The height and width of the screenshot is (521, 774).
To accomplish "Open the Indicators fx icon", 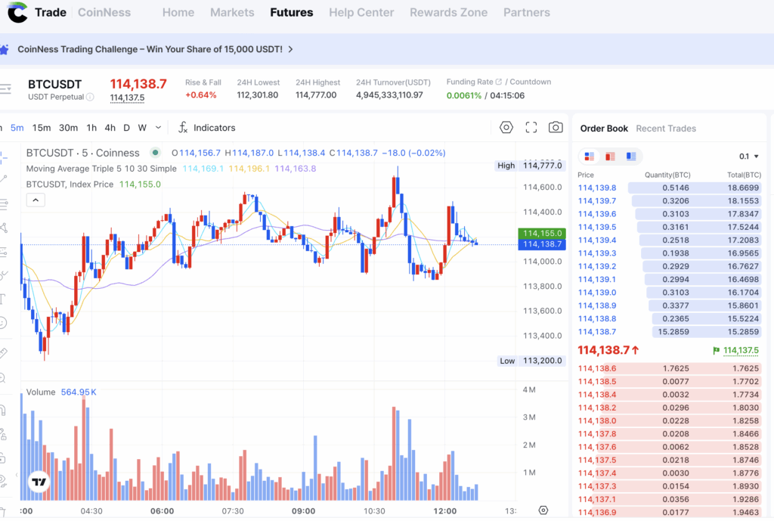I will (183, 127).
